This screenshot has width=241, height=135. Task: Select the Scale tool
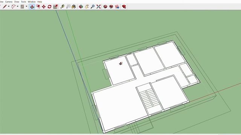tap(55, 7)
